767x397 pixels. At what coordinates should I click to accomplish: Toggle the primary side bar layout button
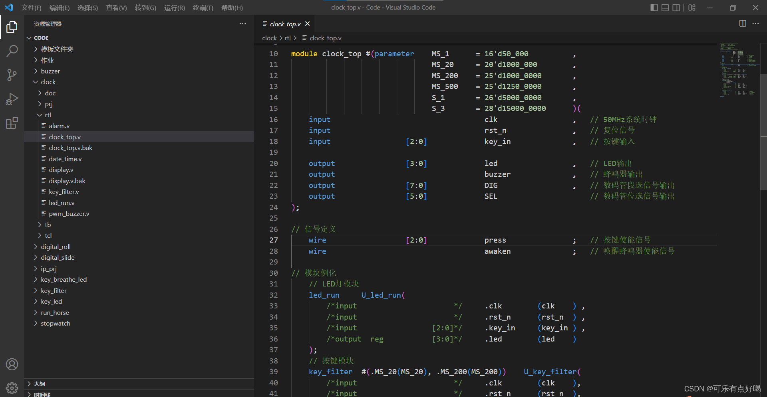pyautogui.click(x=654, y=8)
